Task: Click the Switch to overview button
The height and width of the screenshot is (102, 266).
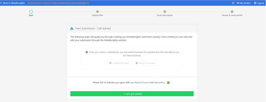Action: point(145,63)
